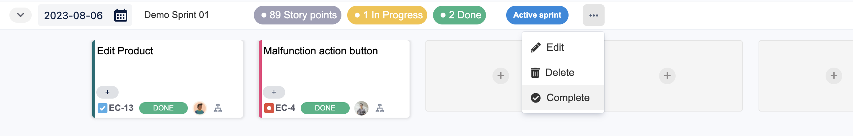Image resolution: width=853 pixels, height=136 pixels.
Task: Add a label with plus on Edit Product
Action: click(107, 92)
